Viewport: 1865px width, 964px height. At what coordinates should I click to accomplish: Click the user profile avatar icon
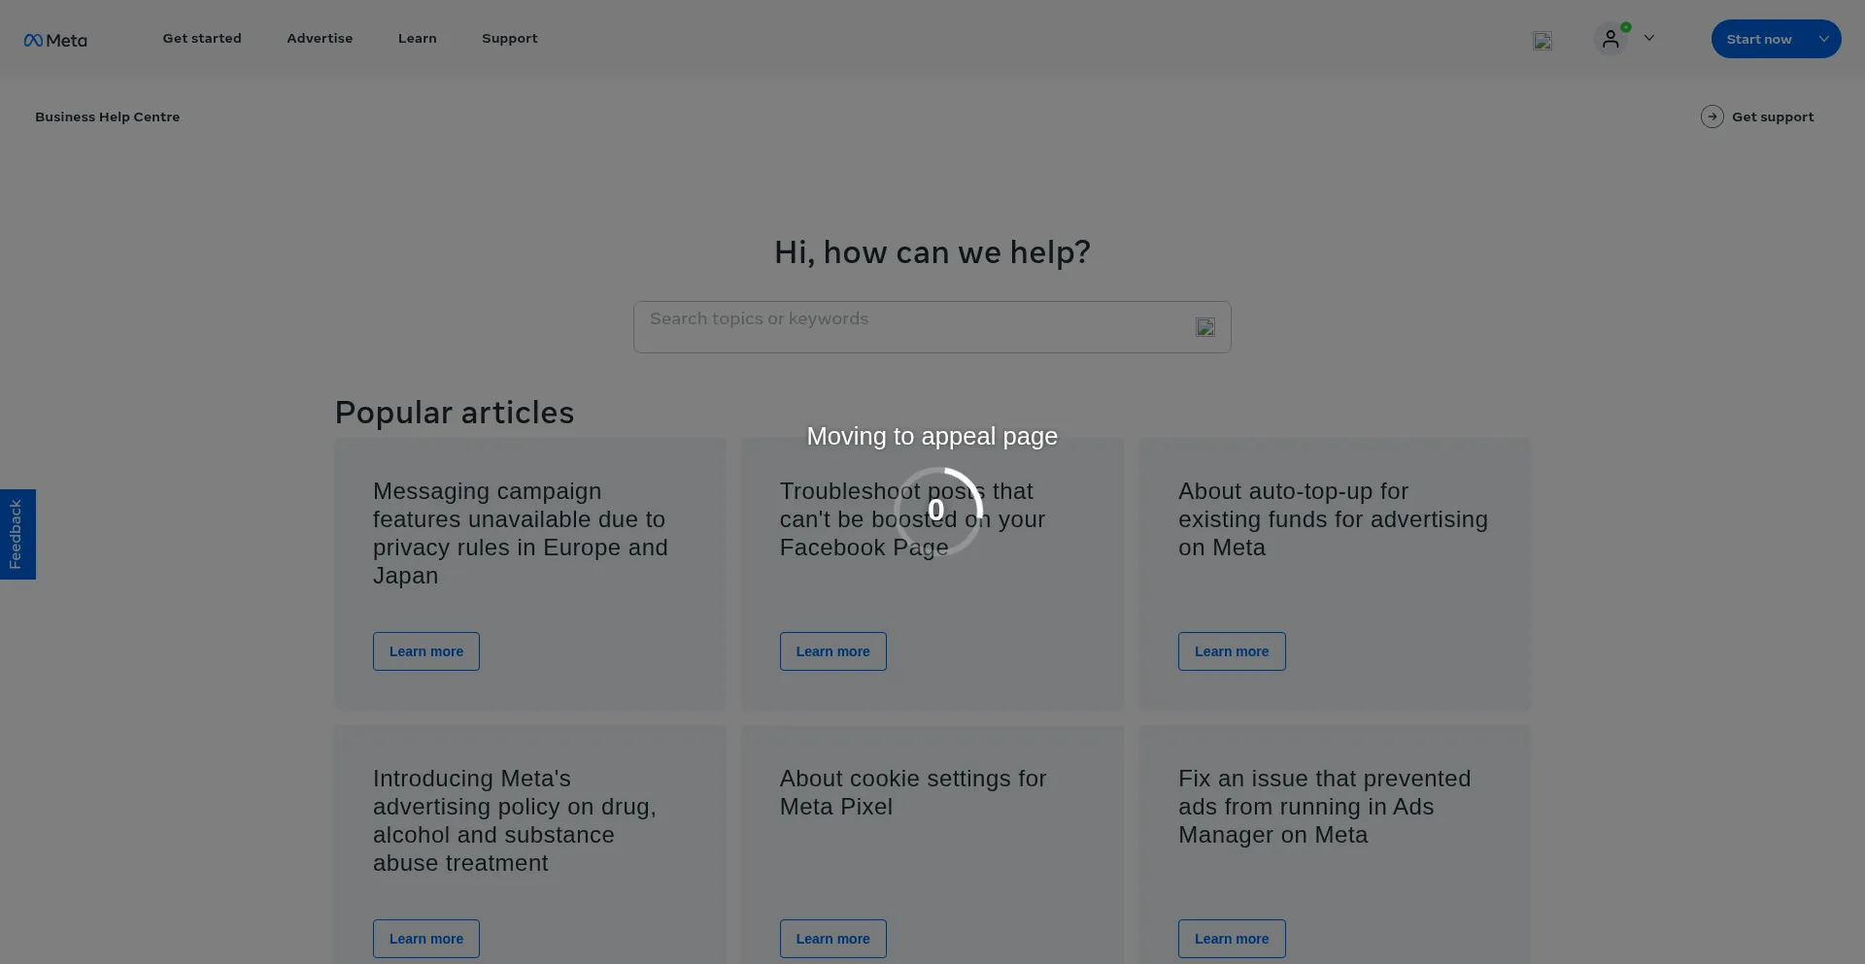(x=1611, y=39)
